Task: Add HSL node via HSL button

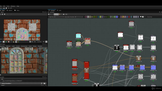Action: (113, 17)
